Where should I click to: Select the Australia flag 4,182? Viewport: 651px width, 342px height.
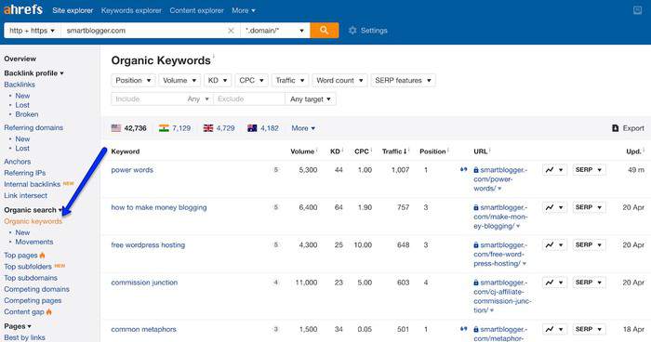pos(263,128)
